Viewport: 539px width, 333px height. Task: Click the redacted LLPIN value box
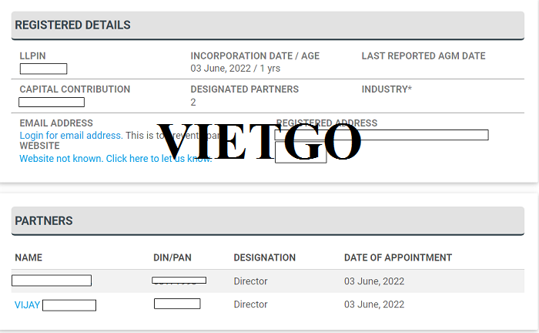click(43, 69)
